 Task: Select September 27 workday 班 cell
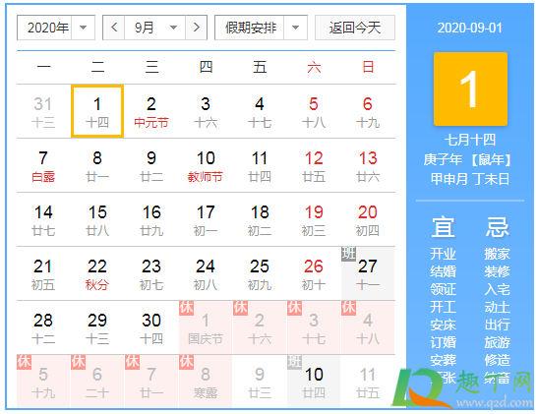[368, 273]
